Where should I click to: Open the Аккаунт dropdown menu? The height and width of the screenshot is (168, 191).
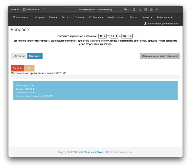coord(147,17)
